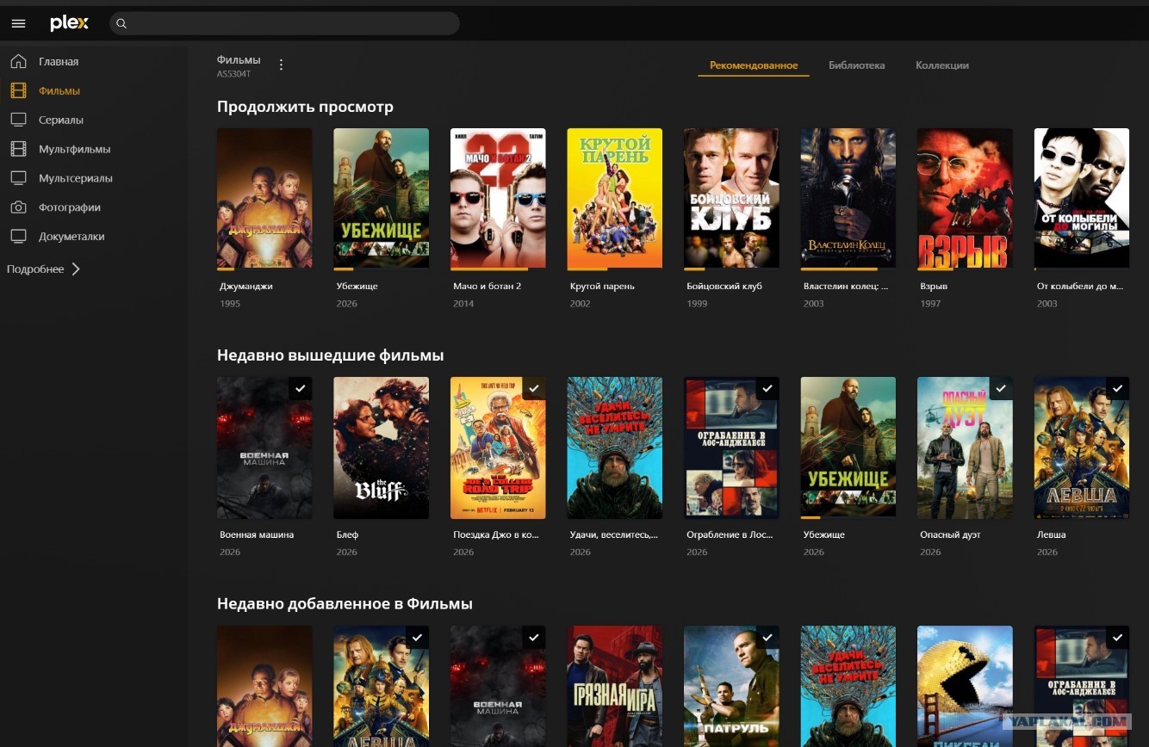This screenshot has width=1149, height=747.
Task: Open Опасный дуэт poster
Action: point(965,448)
